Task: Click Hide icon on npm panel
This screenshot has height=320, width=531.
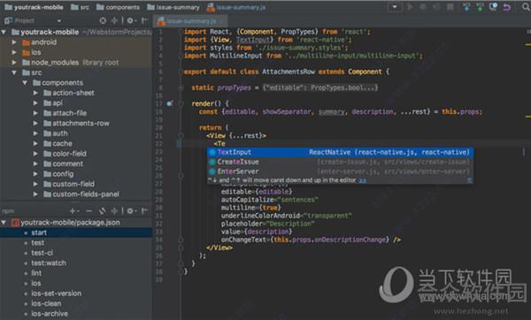Action: (x=144, y=211)
